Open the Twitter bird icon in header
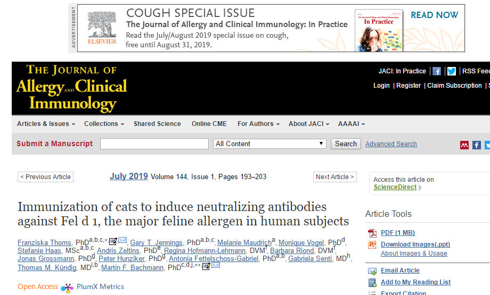 click(451, 71)
